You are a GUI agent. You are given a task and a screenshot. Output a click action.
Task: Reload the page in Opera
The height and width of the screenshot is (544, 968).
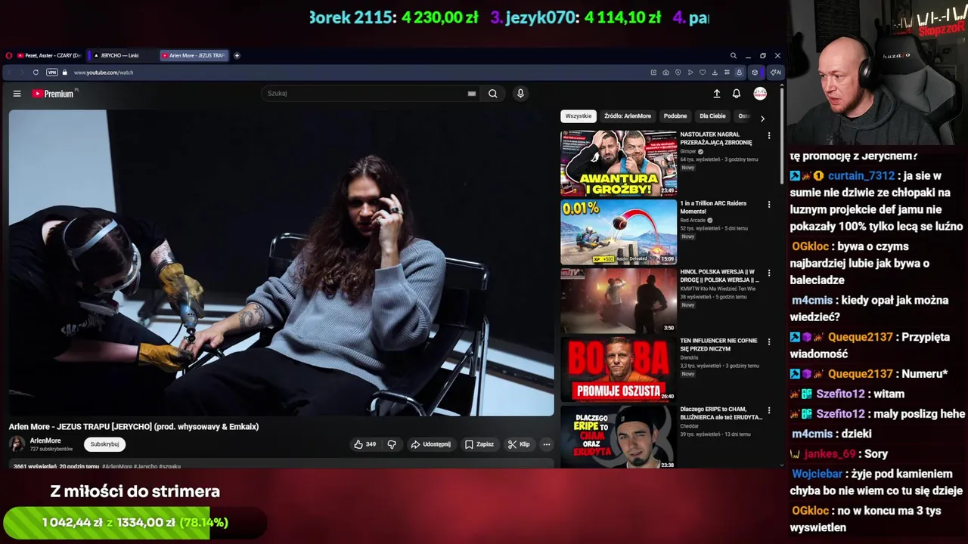coord(36,73)
